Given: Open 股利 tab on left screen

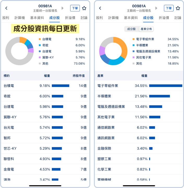Looking at the screenshot, I should tap(6, 18).
